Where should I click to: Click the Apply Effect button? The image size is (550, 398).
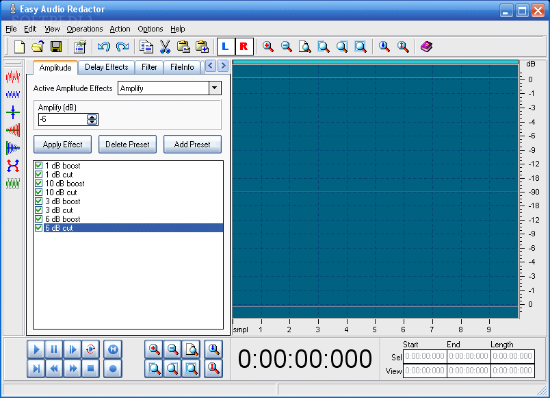62,145
